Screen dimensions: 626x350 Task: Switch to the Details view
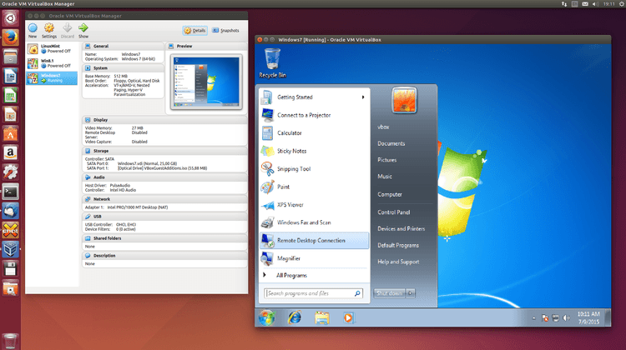194,30
